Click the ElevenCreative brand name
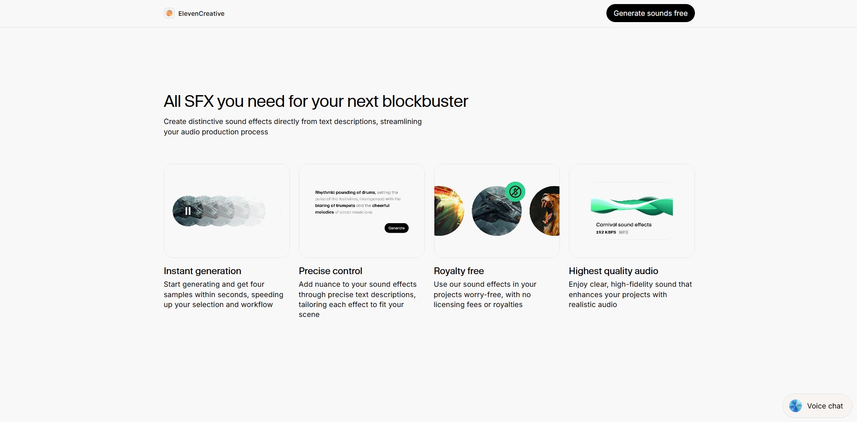Screen dimensions: 857x422 tap(201, 14)
